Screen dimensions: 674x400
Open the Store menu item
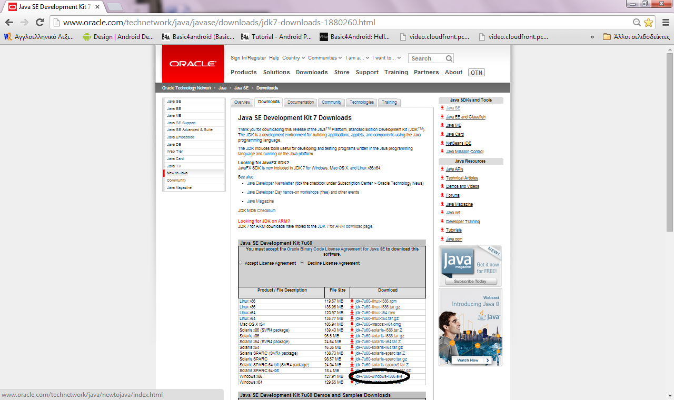tap(342, 73)
